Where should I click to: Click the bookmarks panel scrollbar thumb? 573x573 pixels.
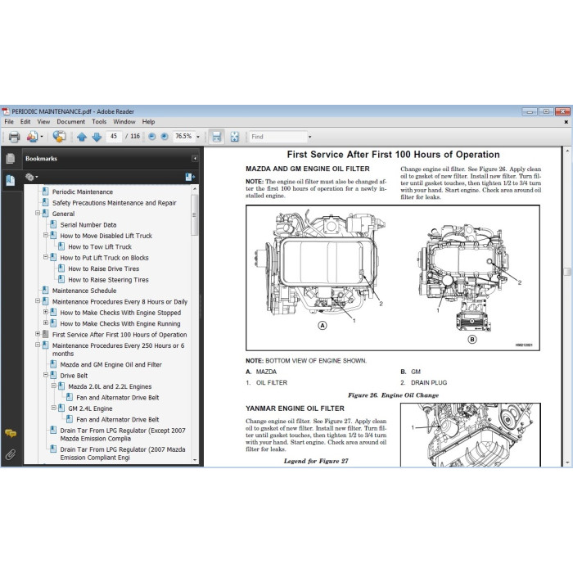tap(195, 214)
